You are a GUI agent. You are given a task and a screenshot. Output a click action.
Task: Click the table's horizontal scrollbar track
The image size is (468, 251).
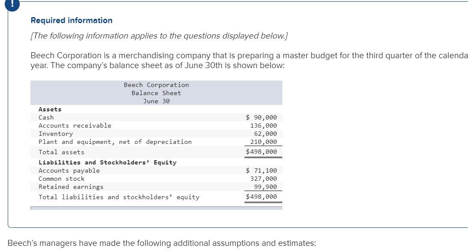156,208
